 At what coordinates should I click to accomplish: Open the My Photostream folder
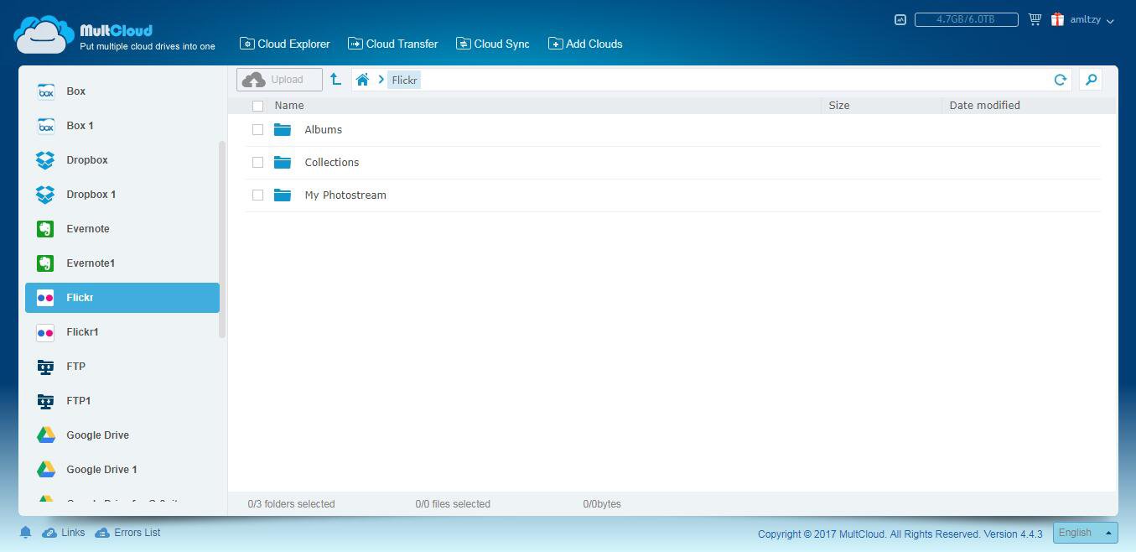[x=345, y=195]
